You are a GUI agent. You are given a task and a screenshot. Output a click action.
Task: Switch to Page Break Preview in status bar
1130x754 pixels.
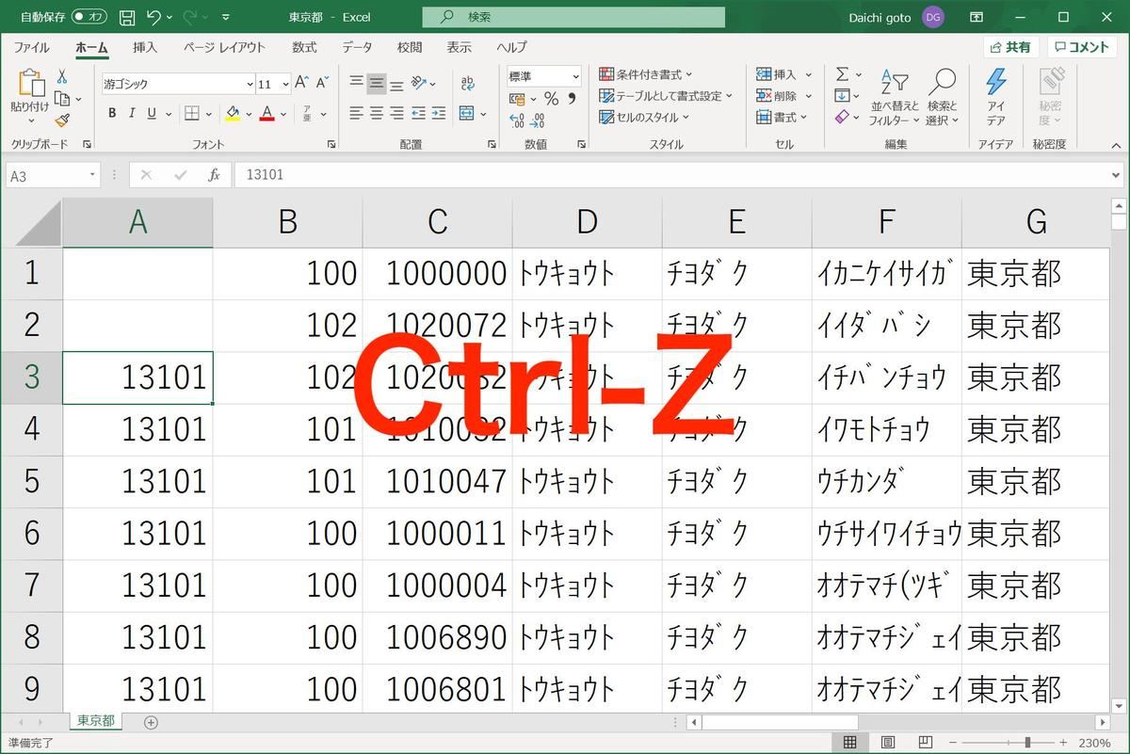pos(925,743)
